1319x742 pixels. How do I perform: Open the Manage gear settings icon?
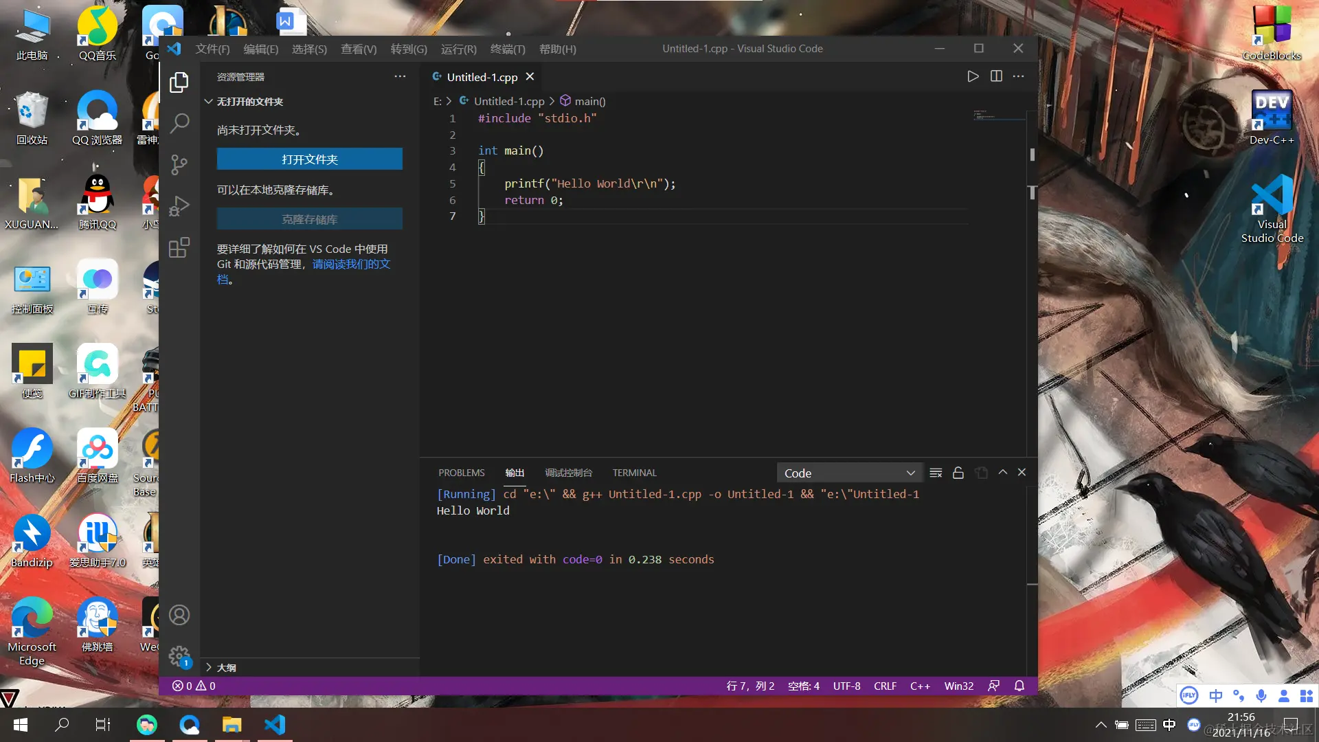tap(179, 655)
